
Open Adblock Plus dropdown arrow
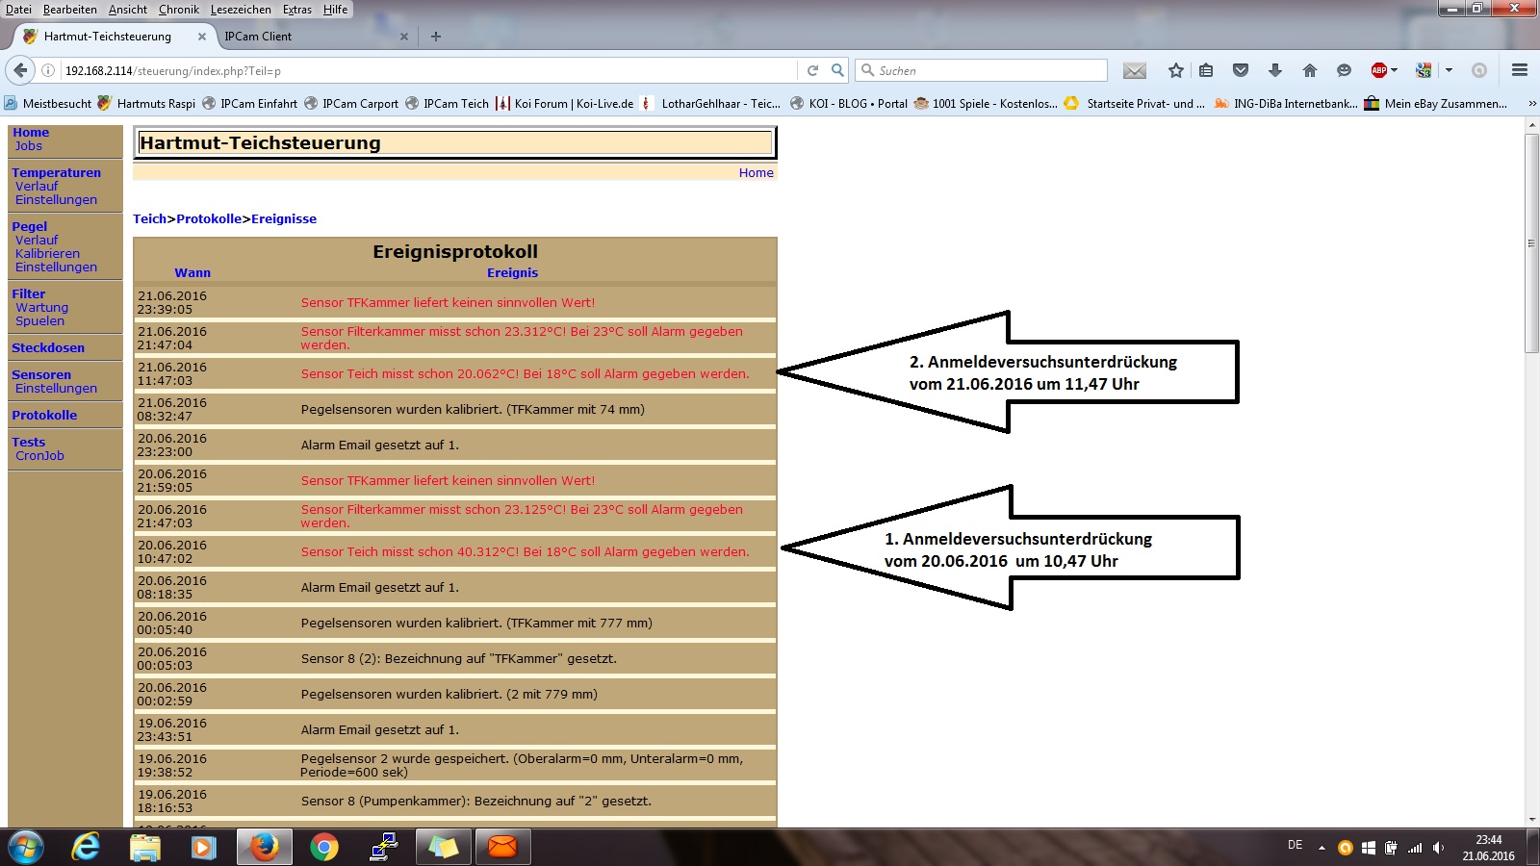pyautogui.click(x=1395, y=70)
